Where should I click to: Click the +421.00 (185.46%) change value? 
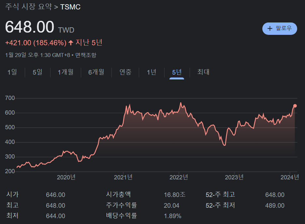[36, 43]
